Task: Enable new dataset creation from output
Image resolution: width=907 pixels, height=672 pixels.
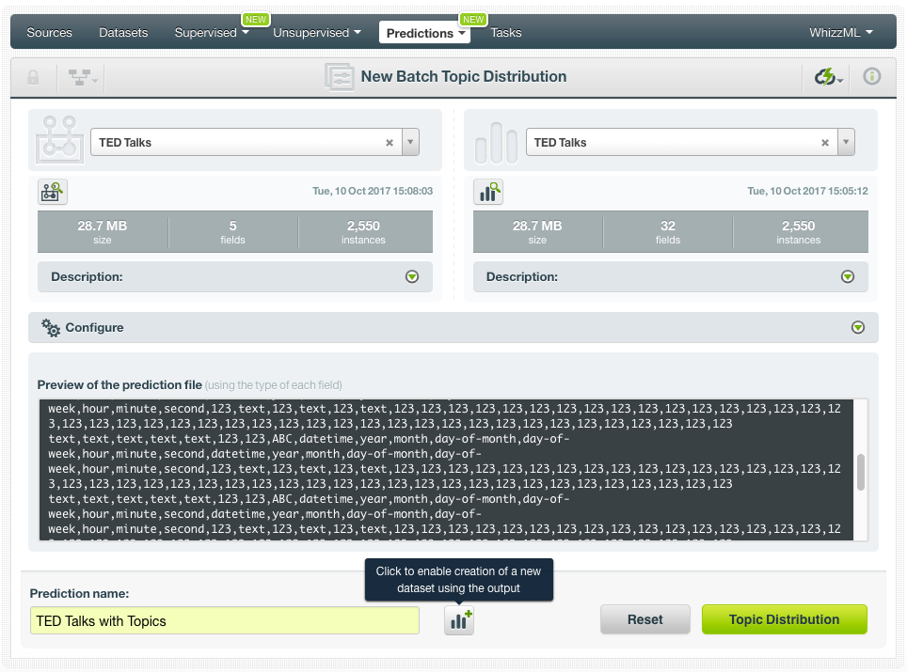Action: [x=459, y=620]
